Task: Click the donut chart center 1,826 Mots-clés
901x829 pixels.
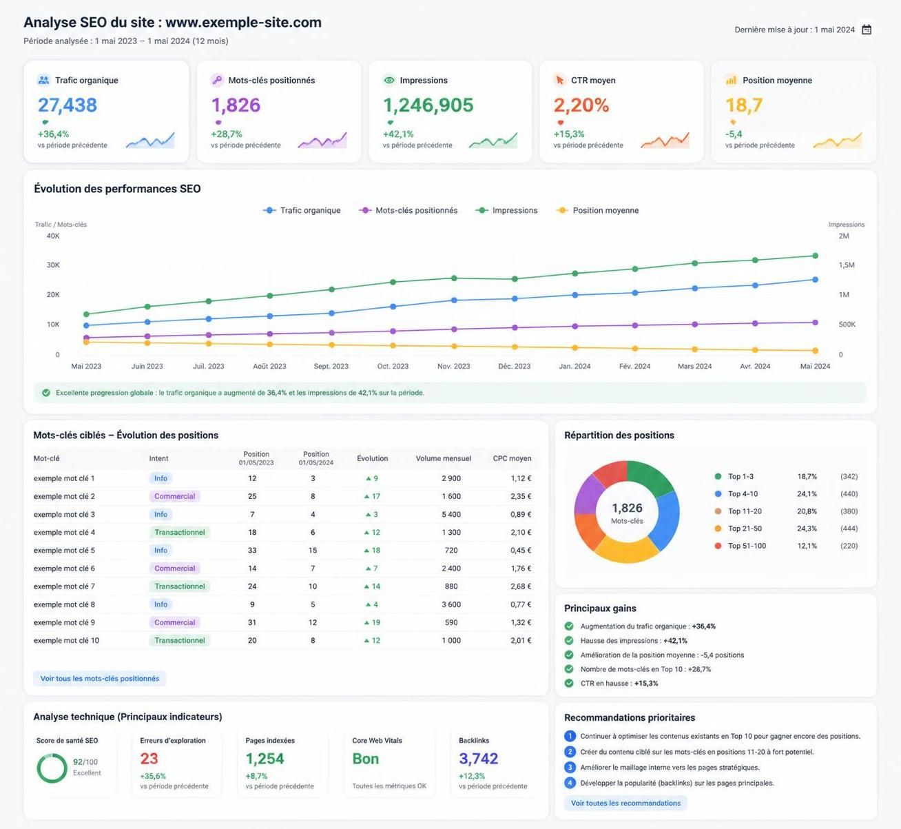Action: point(627,513)
